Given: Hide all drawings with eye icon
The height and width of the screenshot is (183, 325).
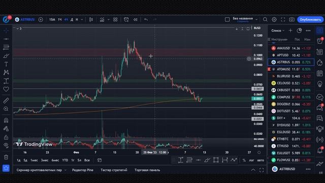Looking at the screenshot, I should 6,145.
